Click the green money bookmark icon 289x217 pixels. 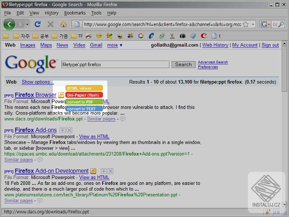pos(162,36)
